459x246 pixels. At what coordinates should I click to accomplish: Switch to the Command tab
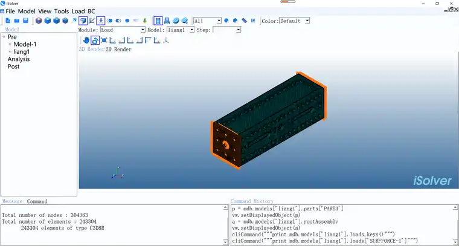click(x=37, y=201)
